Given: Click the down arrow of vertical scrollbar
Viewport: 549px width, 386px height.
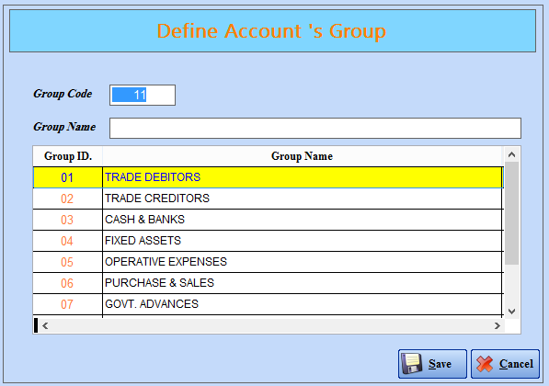Looking at the screenshot, I should click(511, 312).
